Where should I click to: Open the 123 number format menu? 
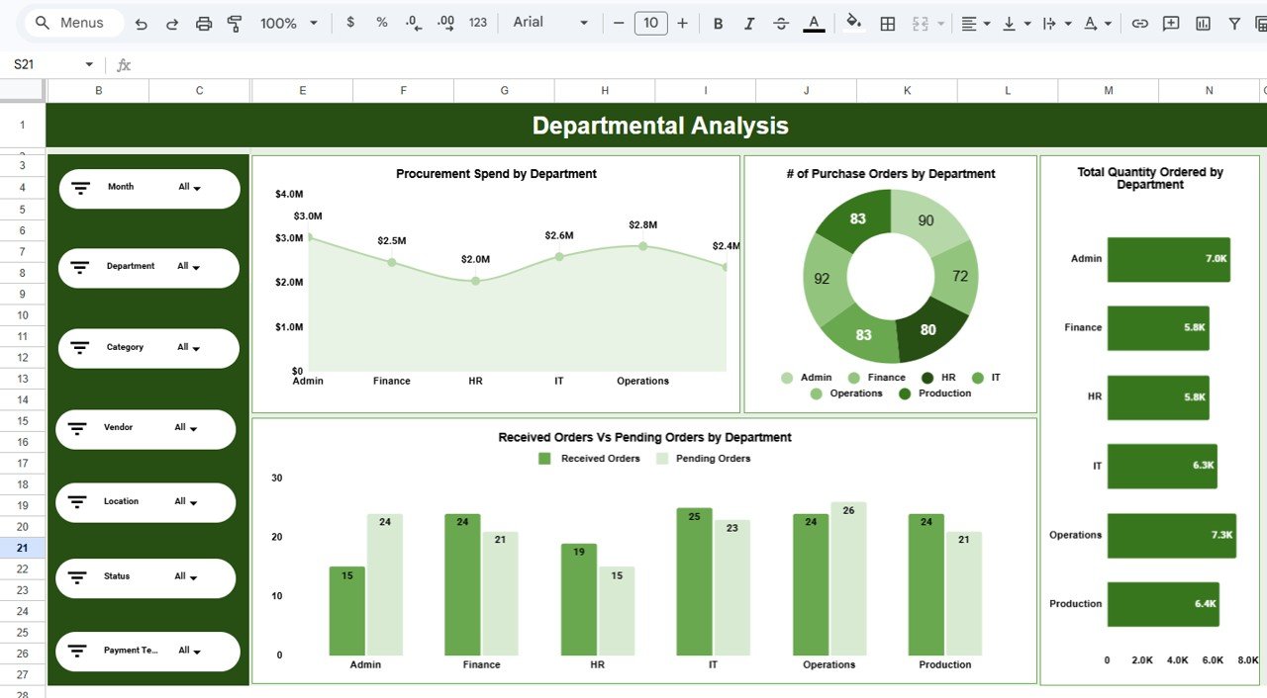click(x=477, y=22)
